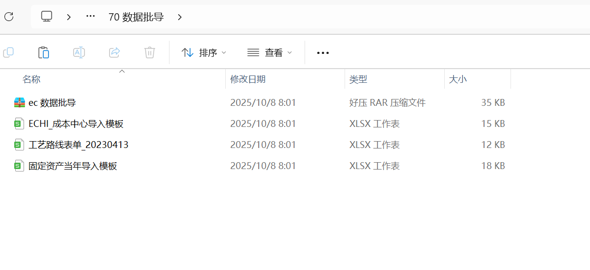Expand the chevron after 70 数据批导
The height and width of the screenshot is (270, 590).
tap(180, 17)
